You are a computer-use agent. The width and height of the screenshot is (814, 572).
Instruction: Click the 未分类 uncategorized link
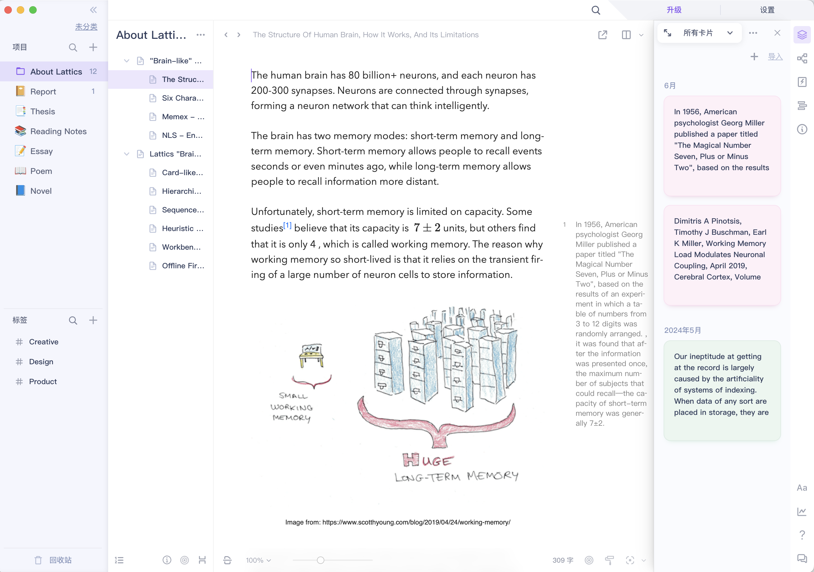tap(86, 27)
